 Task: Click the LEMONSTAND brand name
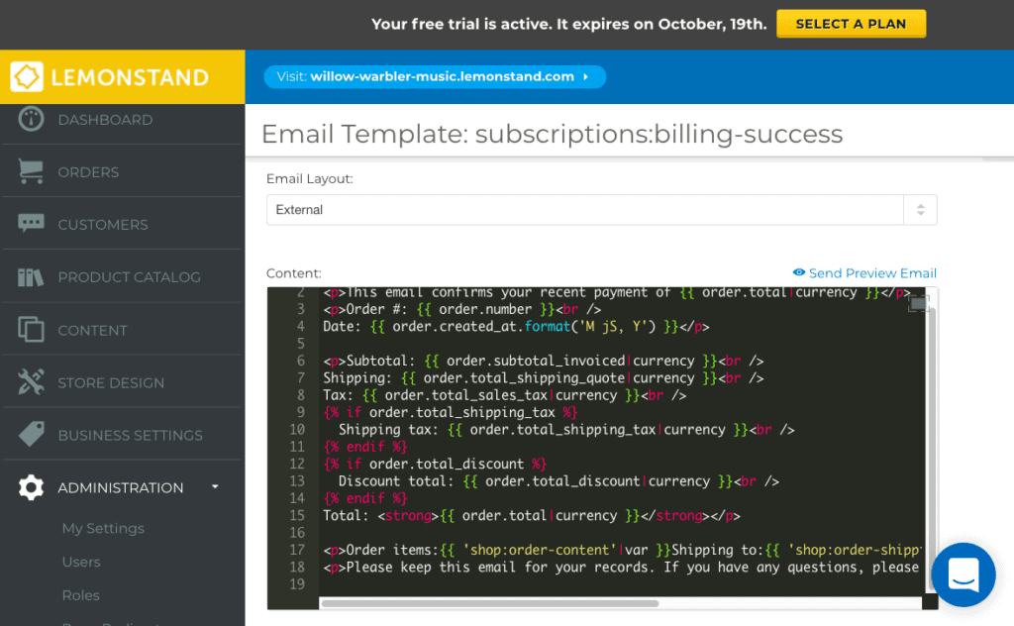[x=130, y=77]
